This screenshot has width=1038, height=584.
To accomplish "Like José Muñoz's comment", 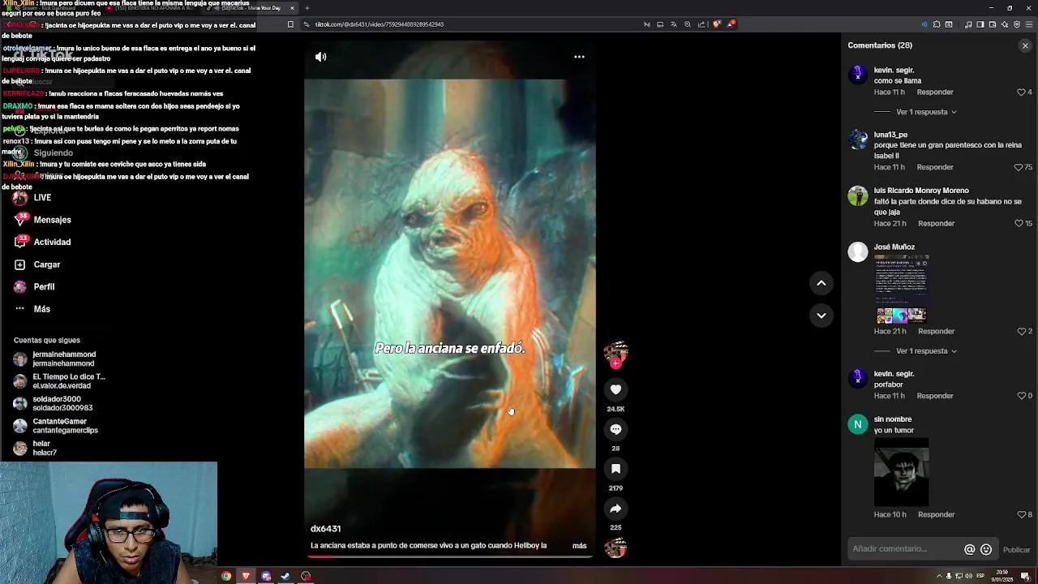I will coord(1022,331).
